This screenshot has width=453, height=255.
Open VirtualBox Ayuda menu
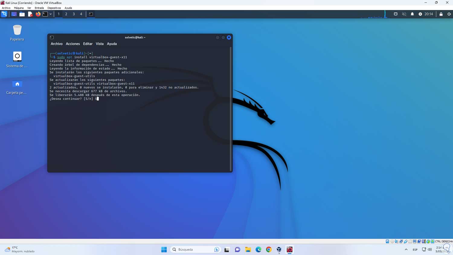pyautogui.click(x=68, y=8)
